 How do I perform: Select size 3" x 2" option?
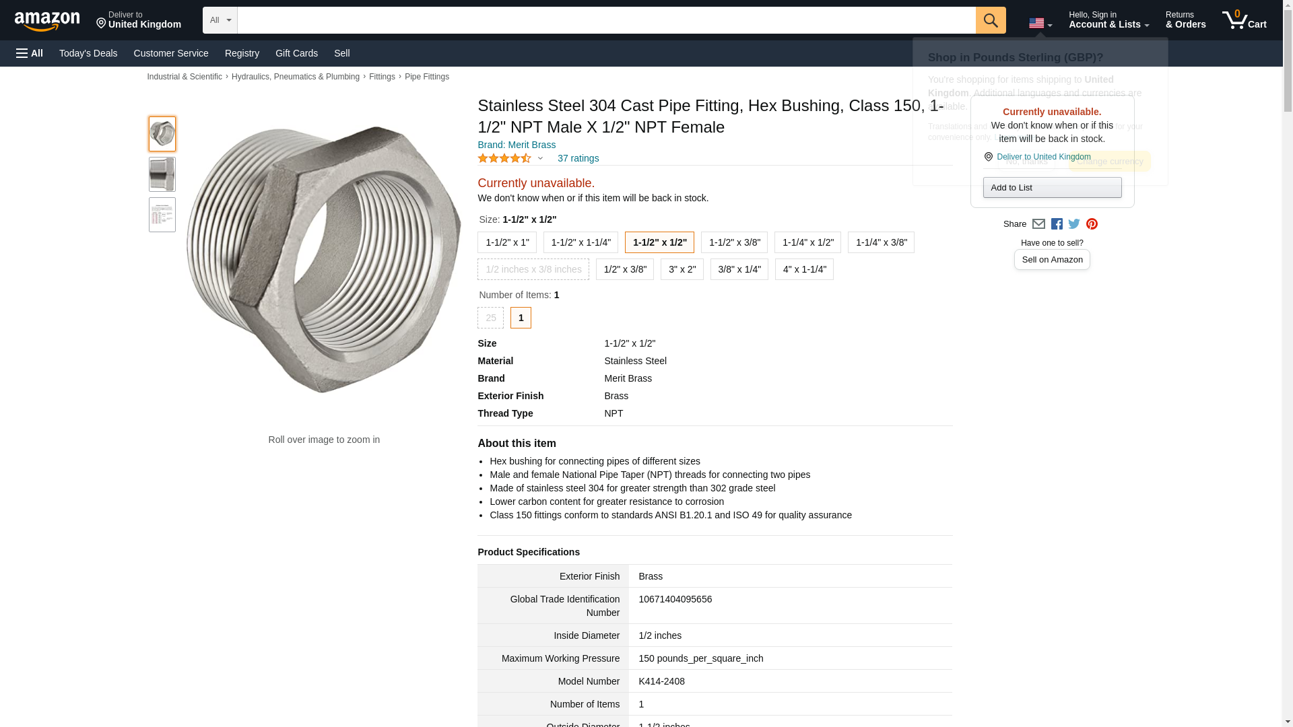tap(682, 269)
